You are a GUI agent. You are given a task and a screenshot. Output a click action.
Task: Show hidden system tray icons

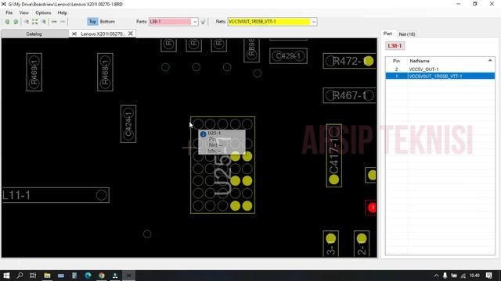pos(436,276)
